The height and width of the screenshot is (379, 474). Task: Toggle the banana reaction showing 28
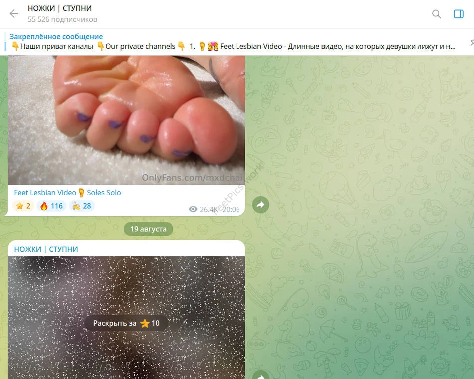(82, 206)
